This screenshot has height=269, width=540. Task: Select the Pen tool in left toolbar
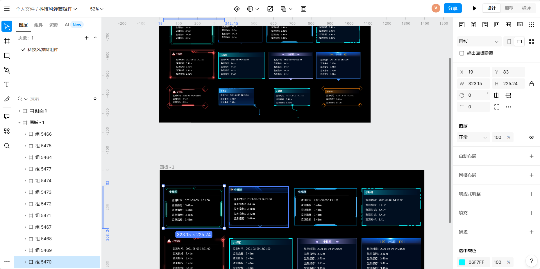[x=7, y=70]
